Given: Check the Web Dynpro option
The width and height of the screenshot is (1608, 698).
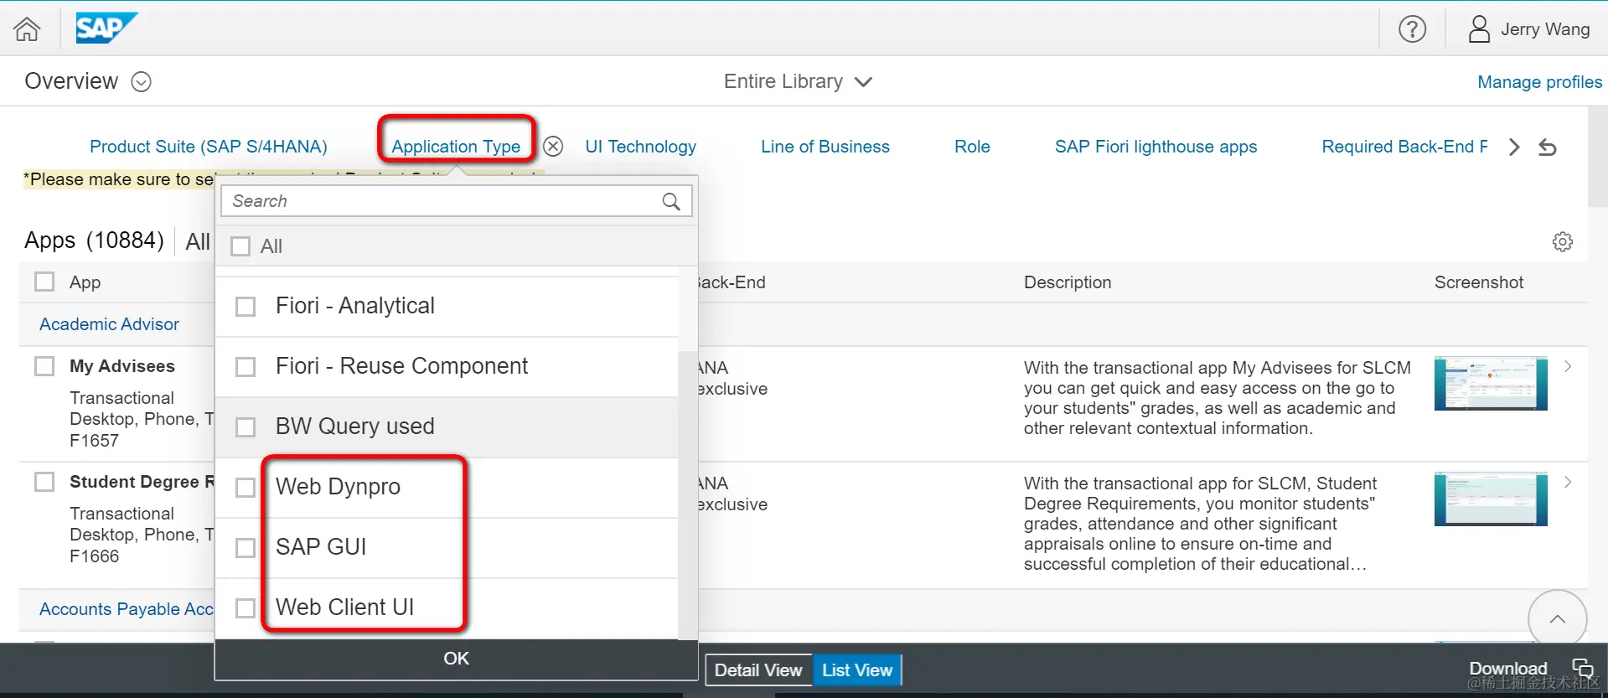Looking at the screenshot, I should (246, 488).
